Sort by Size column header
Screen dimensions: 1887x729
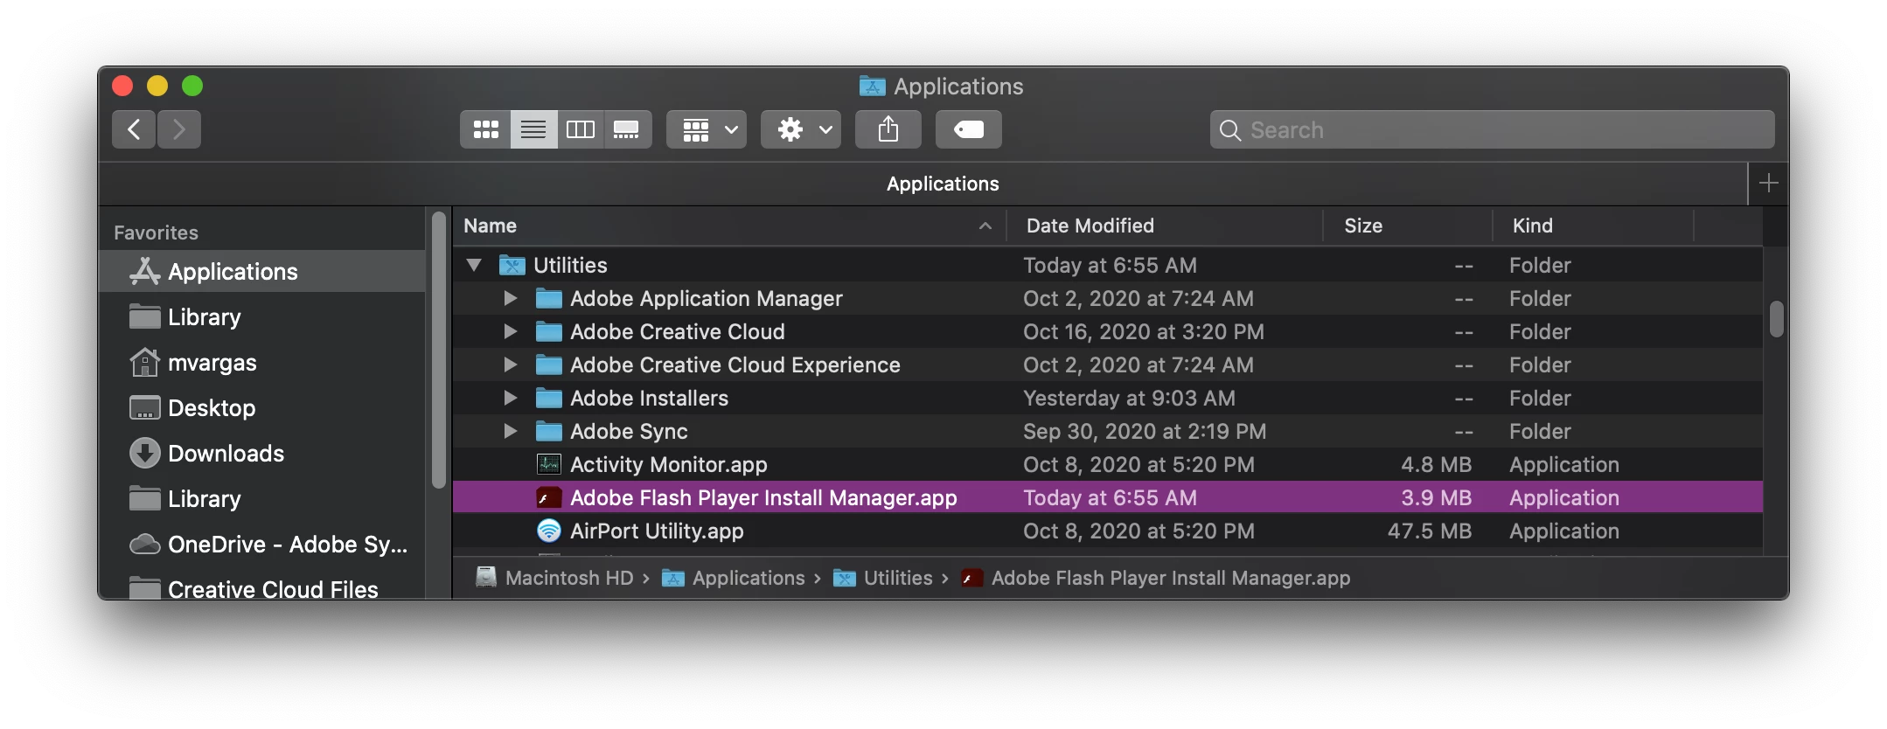pos(1408,226)
